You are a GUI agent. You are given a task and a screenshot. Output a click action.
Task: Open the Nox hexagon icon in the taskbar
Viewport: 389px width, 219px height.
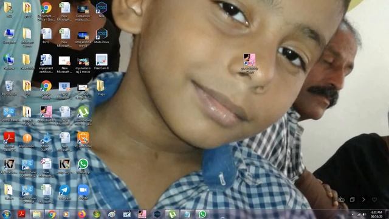[x=157, y=214]
